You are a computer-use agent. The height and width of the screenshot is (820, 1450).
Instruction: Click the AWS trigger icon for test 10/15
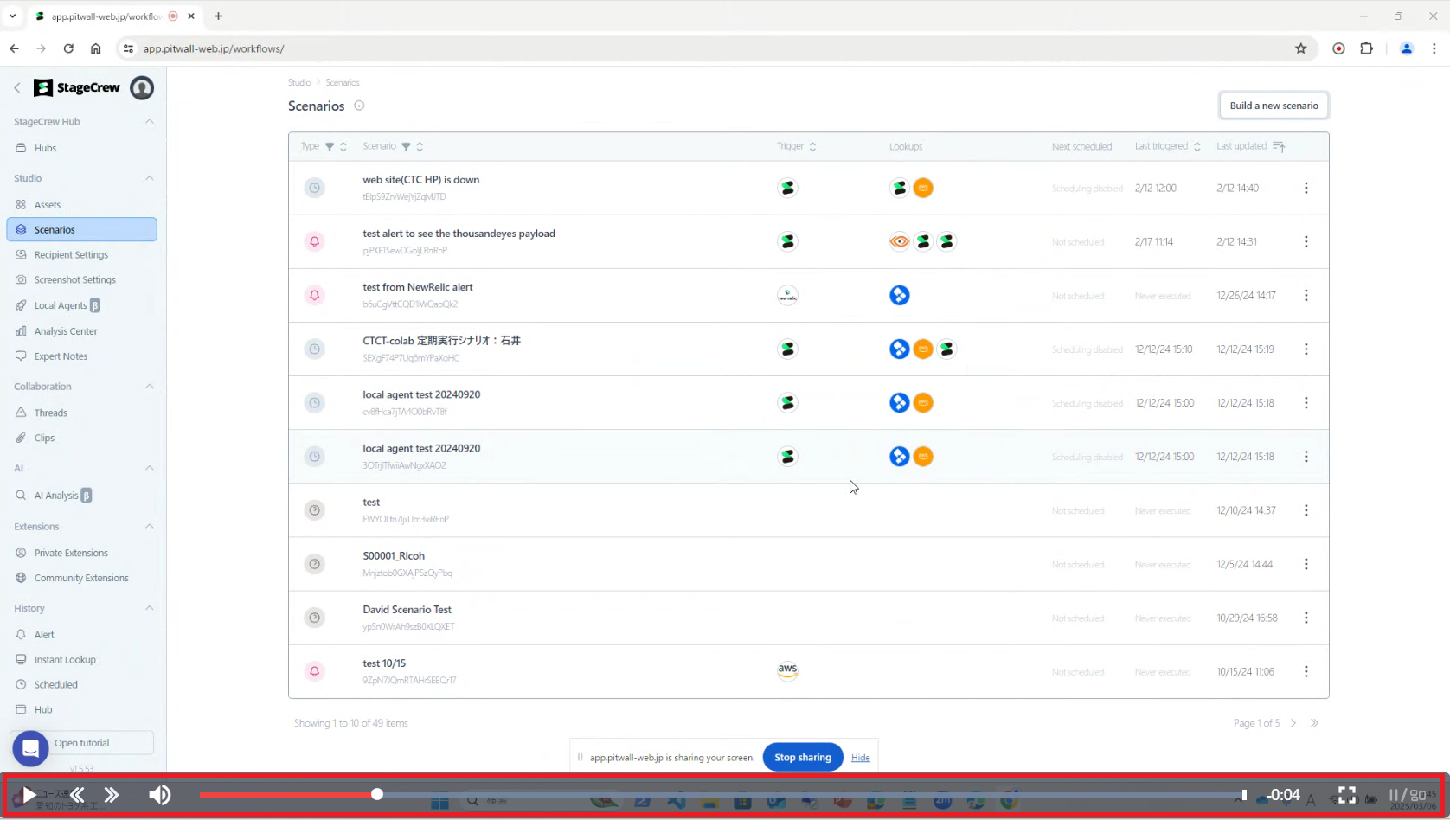(x=787, y=671)
